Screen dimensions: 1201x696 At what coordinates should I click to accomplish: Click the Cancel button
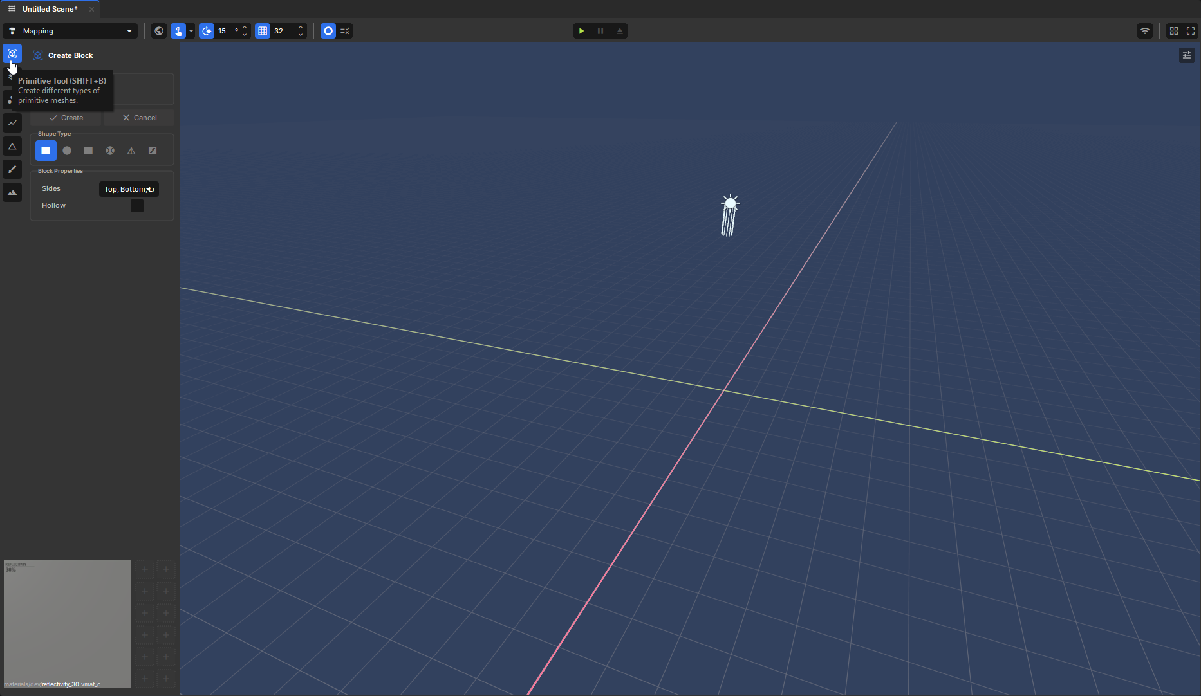pos(140,118)
